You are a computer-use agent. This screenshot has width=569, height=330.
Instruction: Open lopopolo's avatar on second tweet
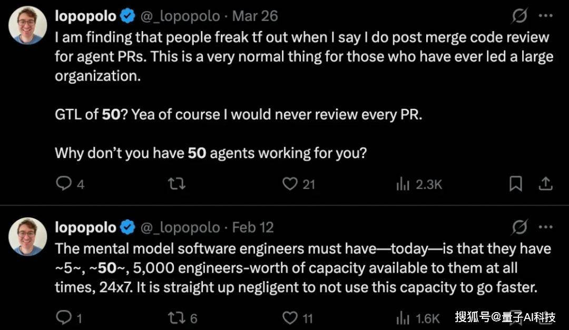28,236
